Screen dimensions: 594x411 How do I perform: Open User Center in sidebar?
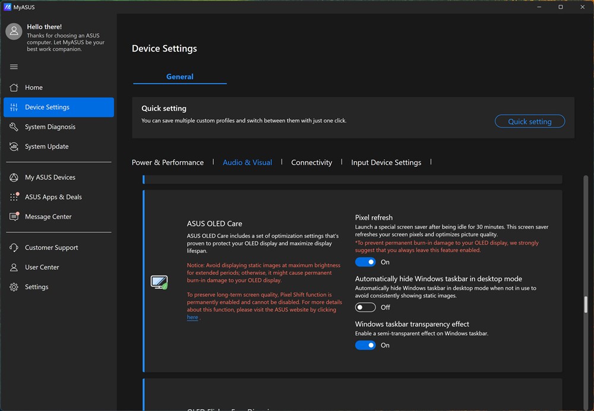coord(42,267)
